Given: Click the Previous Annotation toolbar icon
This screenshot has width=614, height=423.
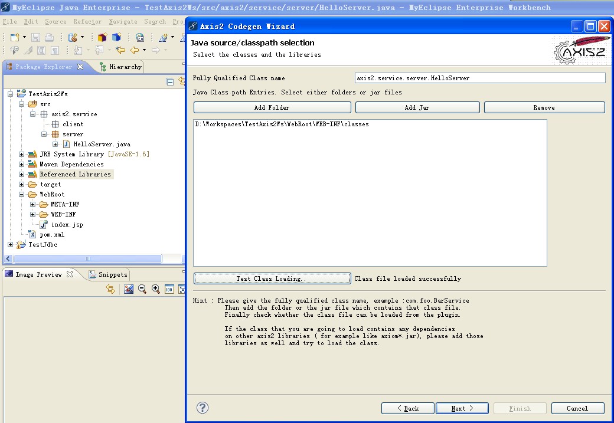Looking at the screenshot, I should (99, 50).
